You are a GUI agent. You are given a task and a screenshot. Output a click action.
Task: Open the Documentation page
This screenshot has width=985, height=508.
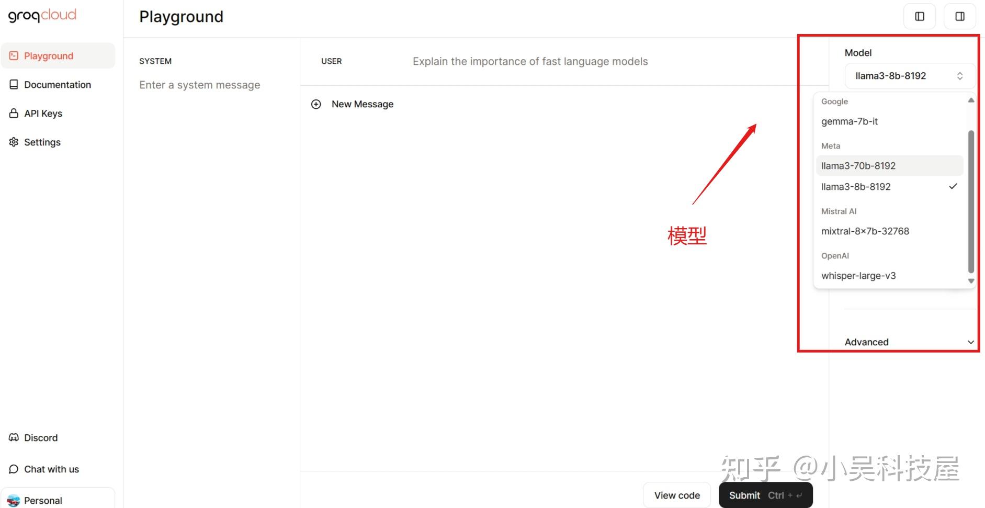pos(58,85)
